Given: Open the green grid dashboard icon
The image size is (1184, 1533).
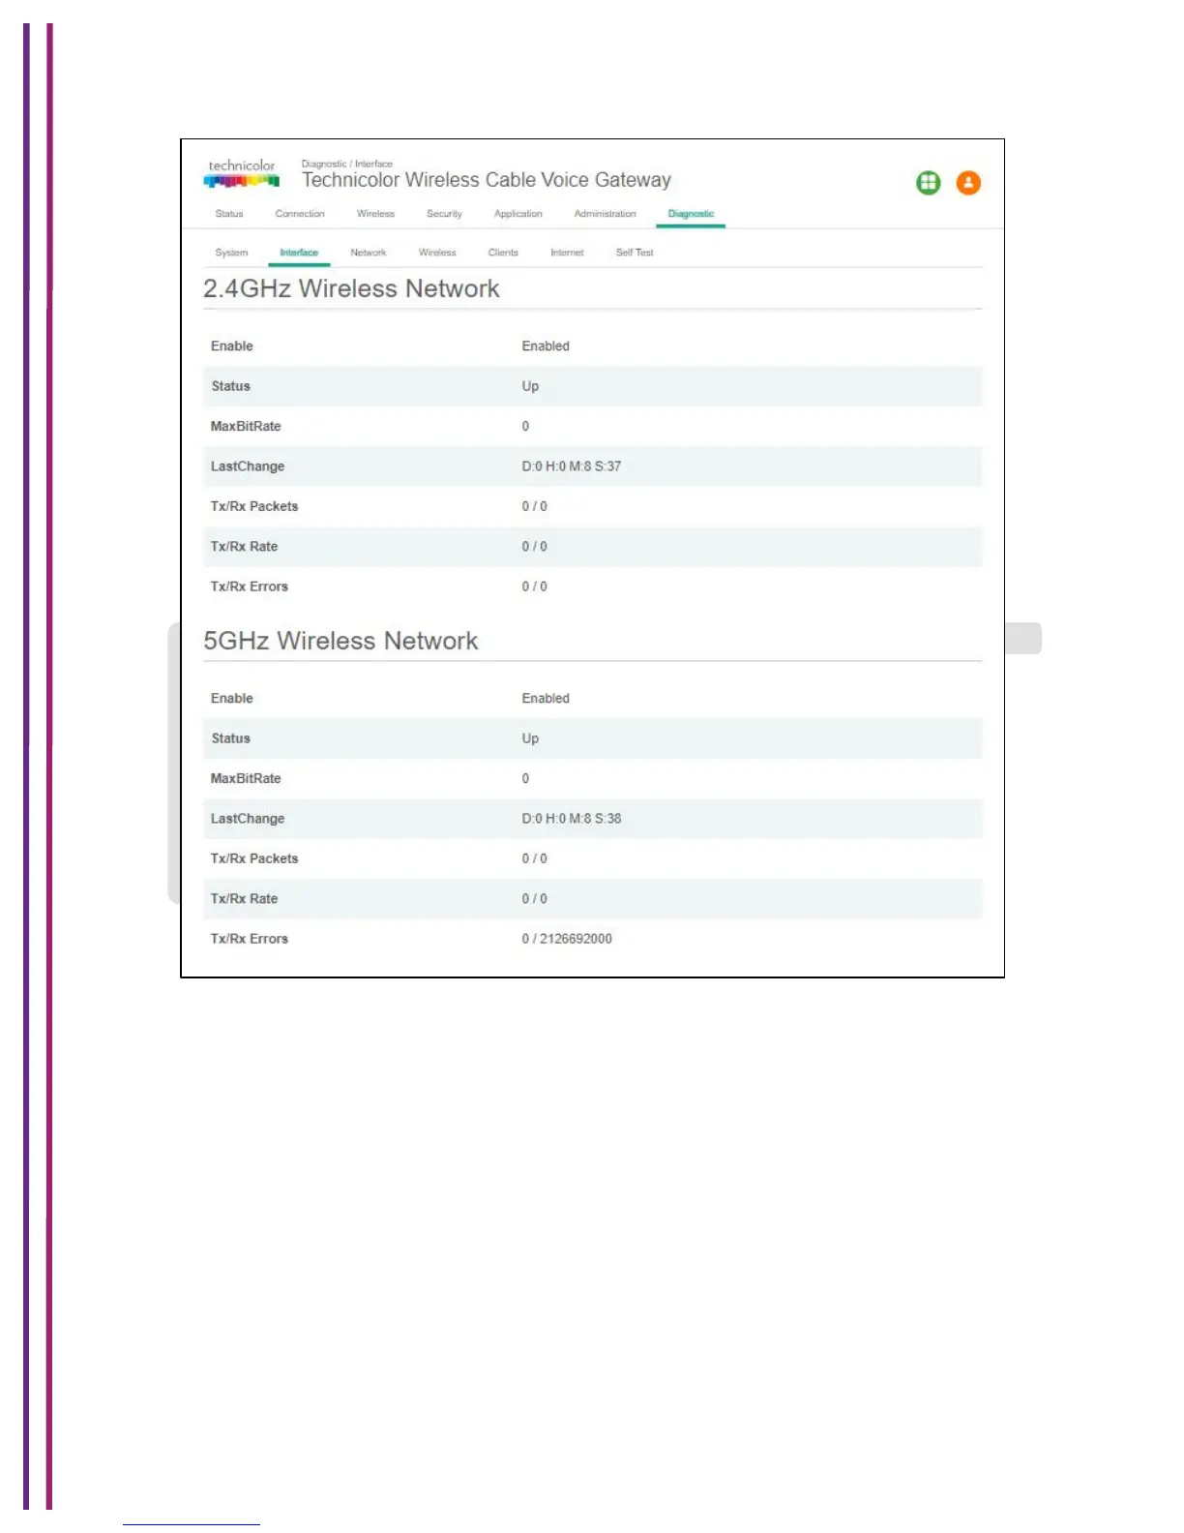Looking at the screenshot, I should (x=929, y=183).
